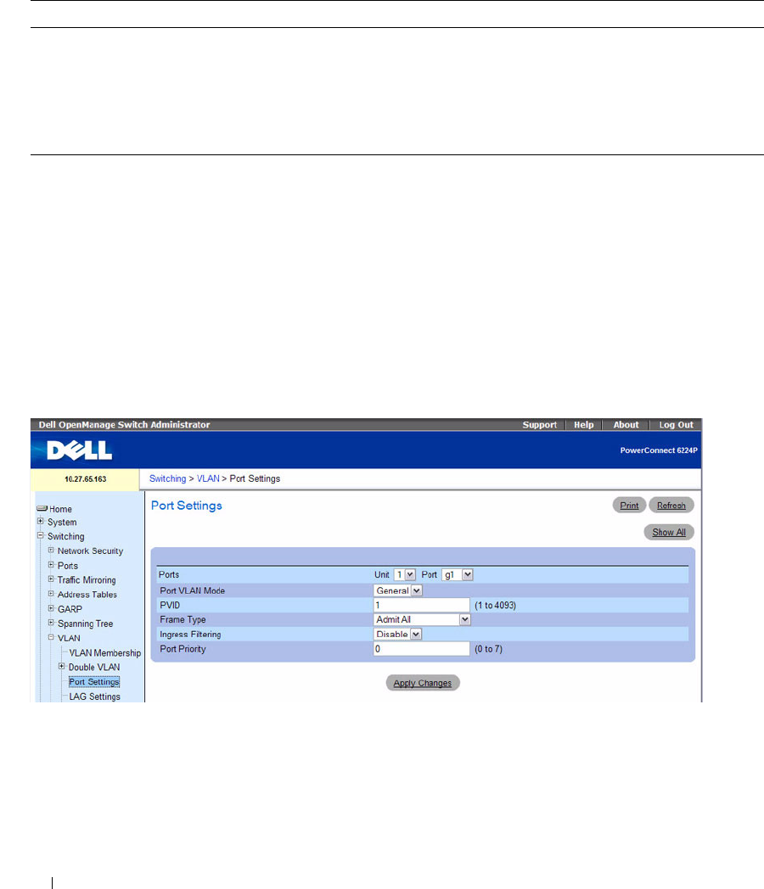Open the About menu item
764x889 pixels.
click(x=626, y=425)
